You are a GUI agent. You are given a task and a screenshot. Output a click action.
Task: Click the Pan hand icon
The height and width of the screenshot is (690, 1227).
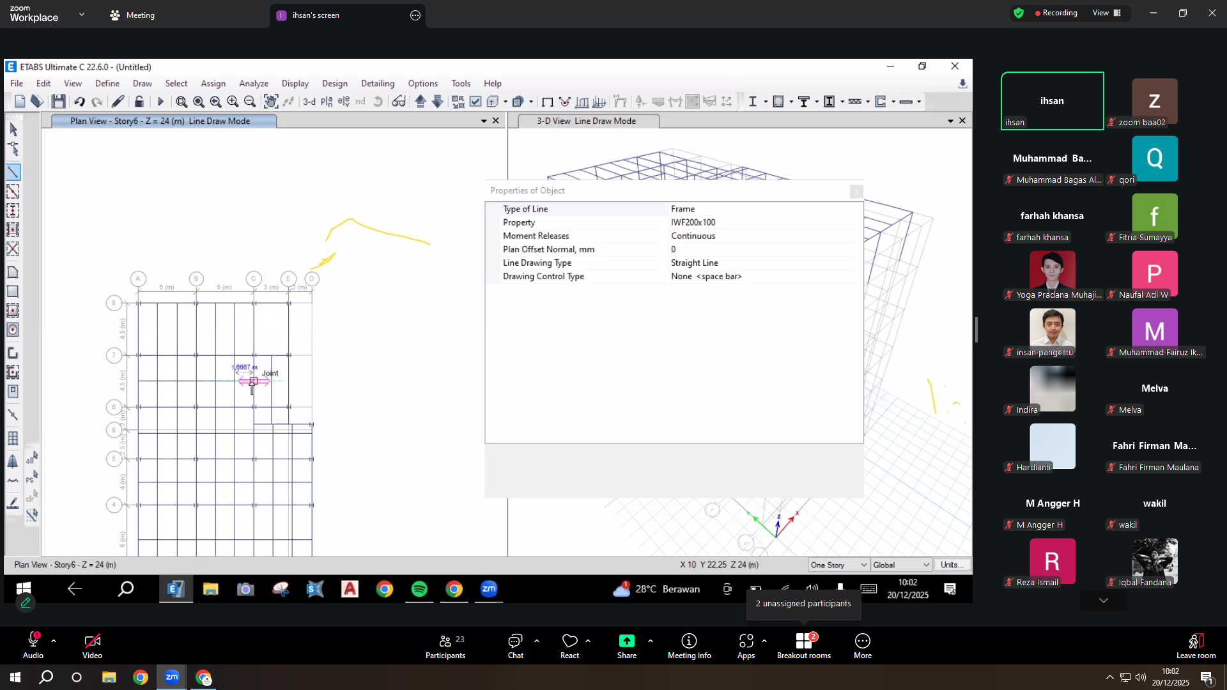click(x=271, y=101)
